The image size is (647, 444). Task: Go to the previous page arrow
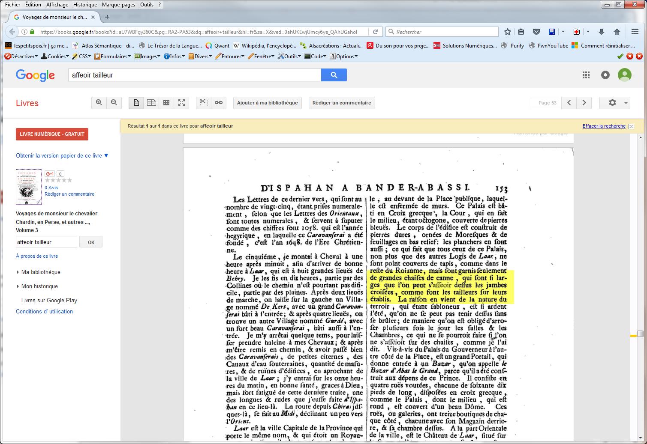[x=569, y=103]
